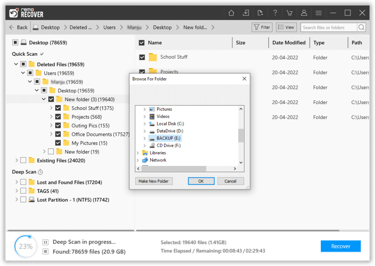
Task: Click the Help question mark icon
Action: tap(275, 13)
